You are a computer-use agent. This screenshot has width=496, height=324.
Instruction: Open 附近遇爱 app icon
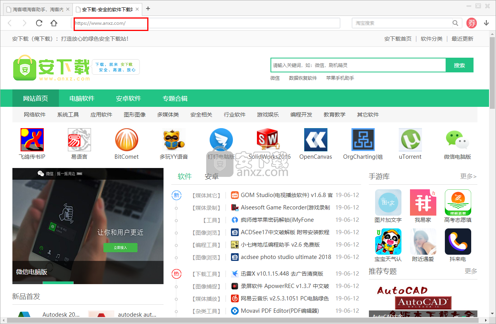(423, 242)
